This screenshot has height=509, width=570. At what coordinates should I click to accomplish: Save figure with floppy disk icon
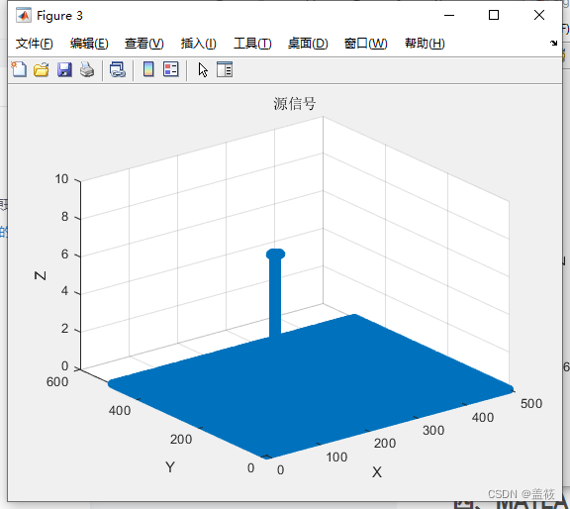coord(64,69)
